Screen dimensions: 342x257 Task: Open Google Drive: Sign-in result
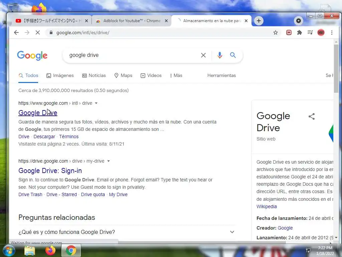[x=50, y=171]
